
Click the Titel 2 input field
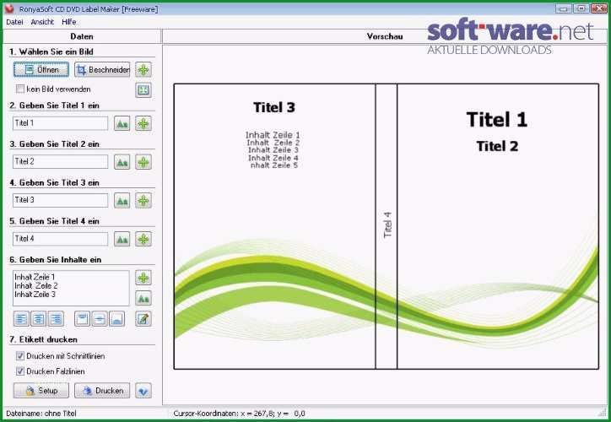(x=61, y=162)
